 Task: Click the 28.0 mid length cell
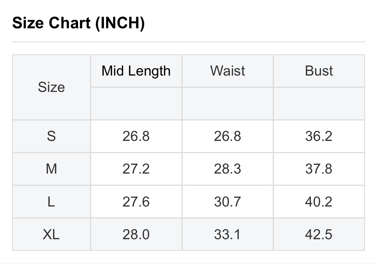click(136, 234)
